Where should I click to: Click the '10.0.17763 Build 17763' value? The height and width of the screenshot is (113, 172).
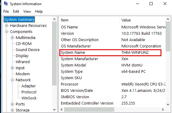click(141, 34)
